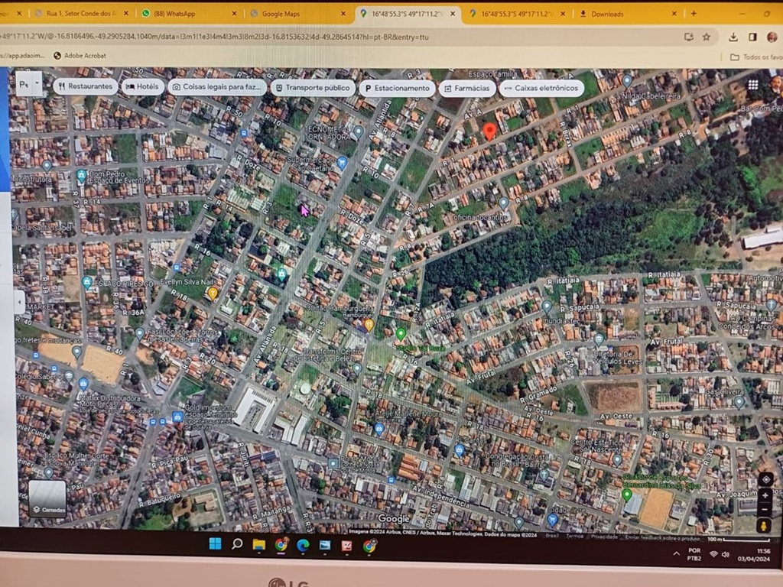Click the yellow Street View pegman

point(764,526)
